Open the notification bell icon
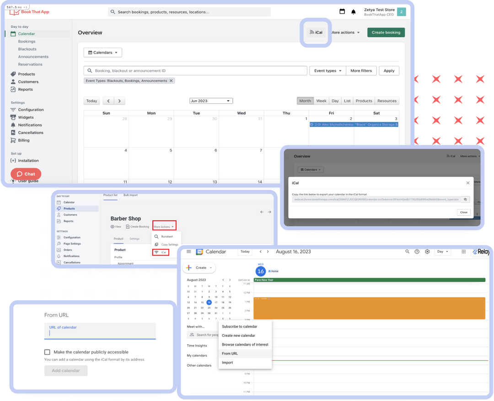 353,11
